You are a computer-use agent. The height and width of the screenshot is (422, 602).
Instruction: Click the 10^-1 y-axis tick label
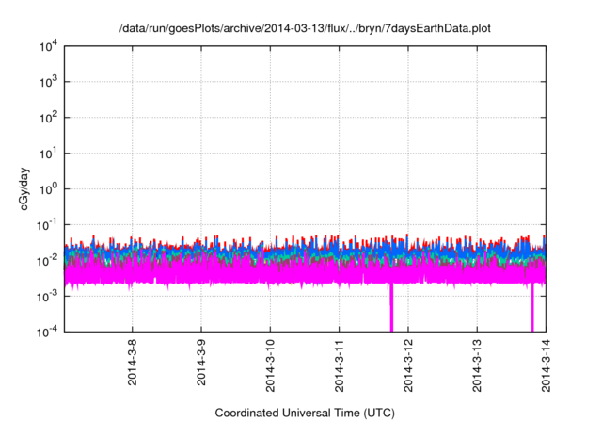point(47,225)
